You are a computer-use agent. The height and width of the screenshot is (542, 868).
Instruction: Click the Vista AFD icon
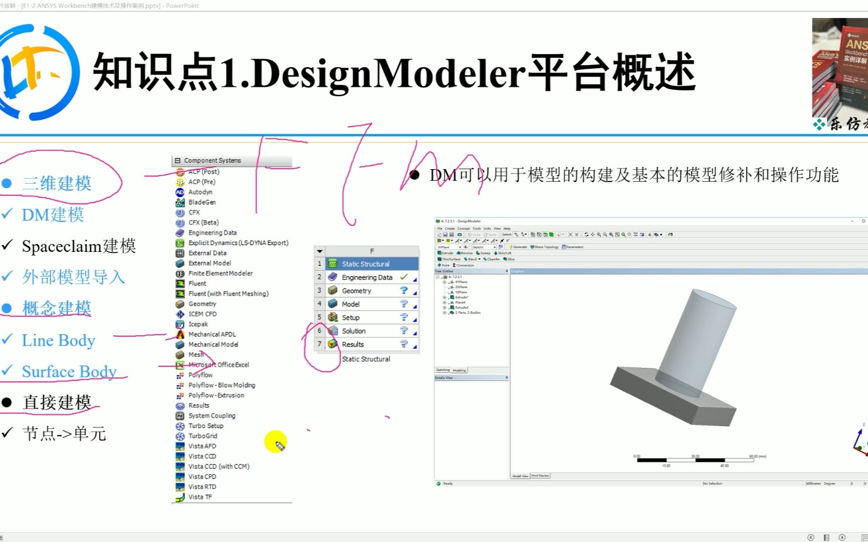180,446
